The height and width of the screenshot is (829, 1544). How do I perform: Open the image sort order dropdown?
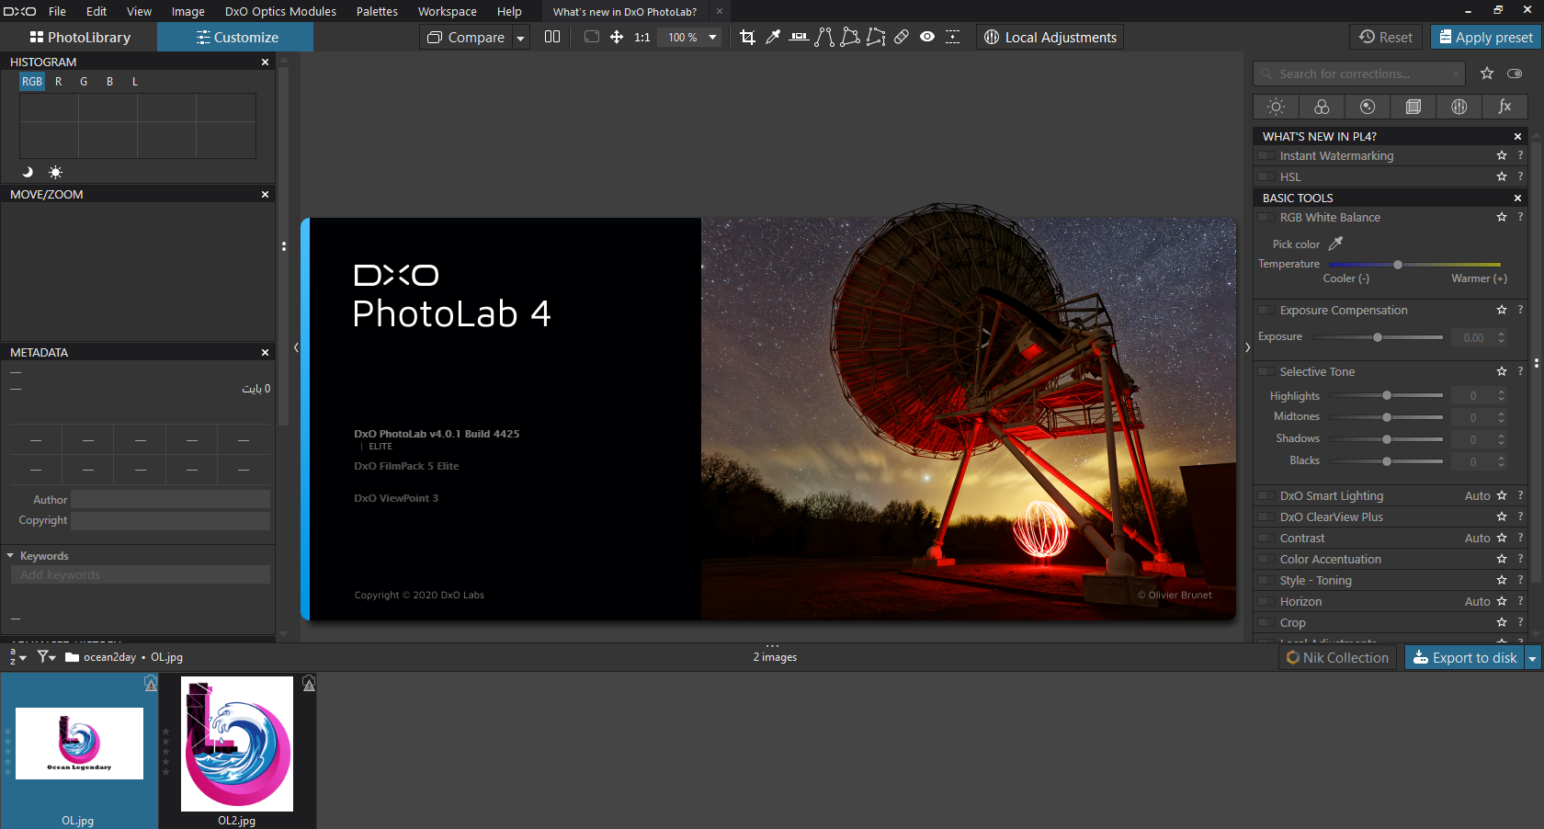click(17, 656)
